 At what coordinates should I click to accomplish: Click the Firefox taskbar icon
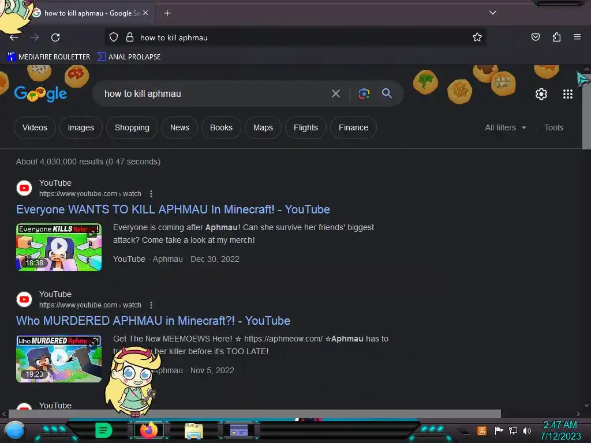point(149,430)
